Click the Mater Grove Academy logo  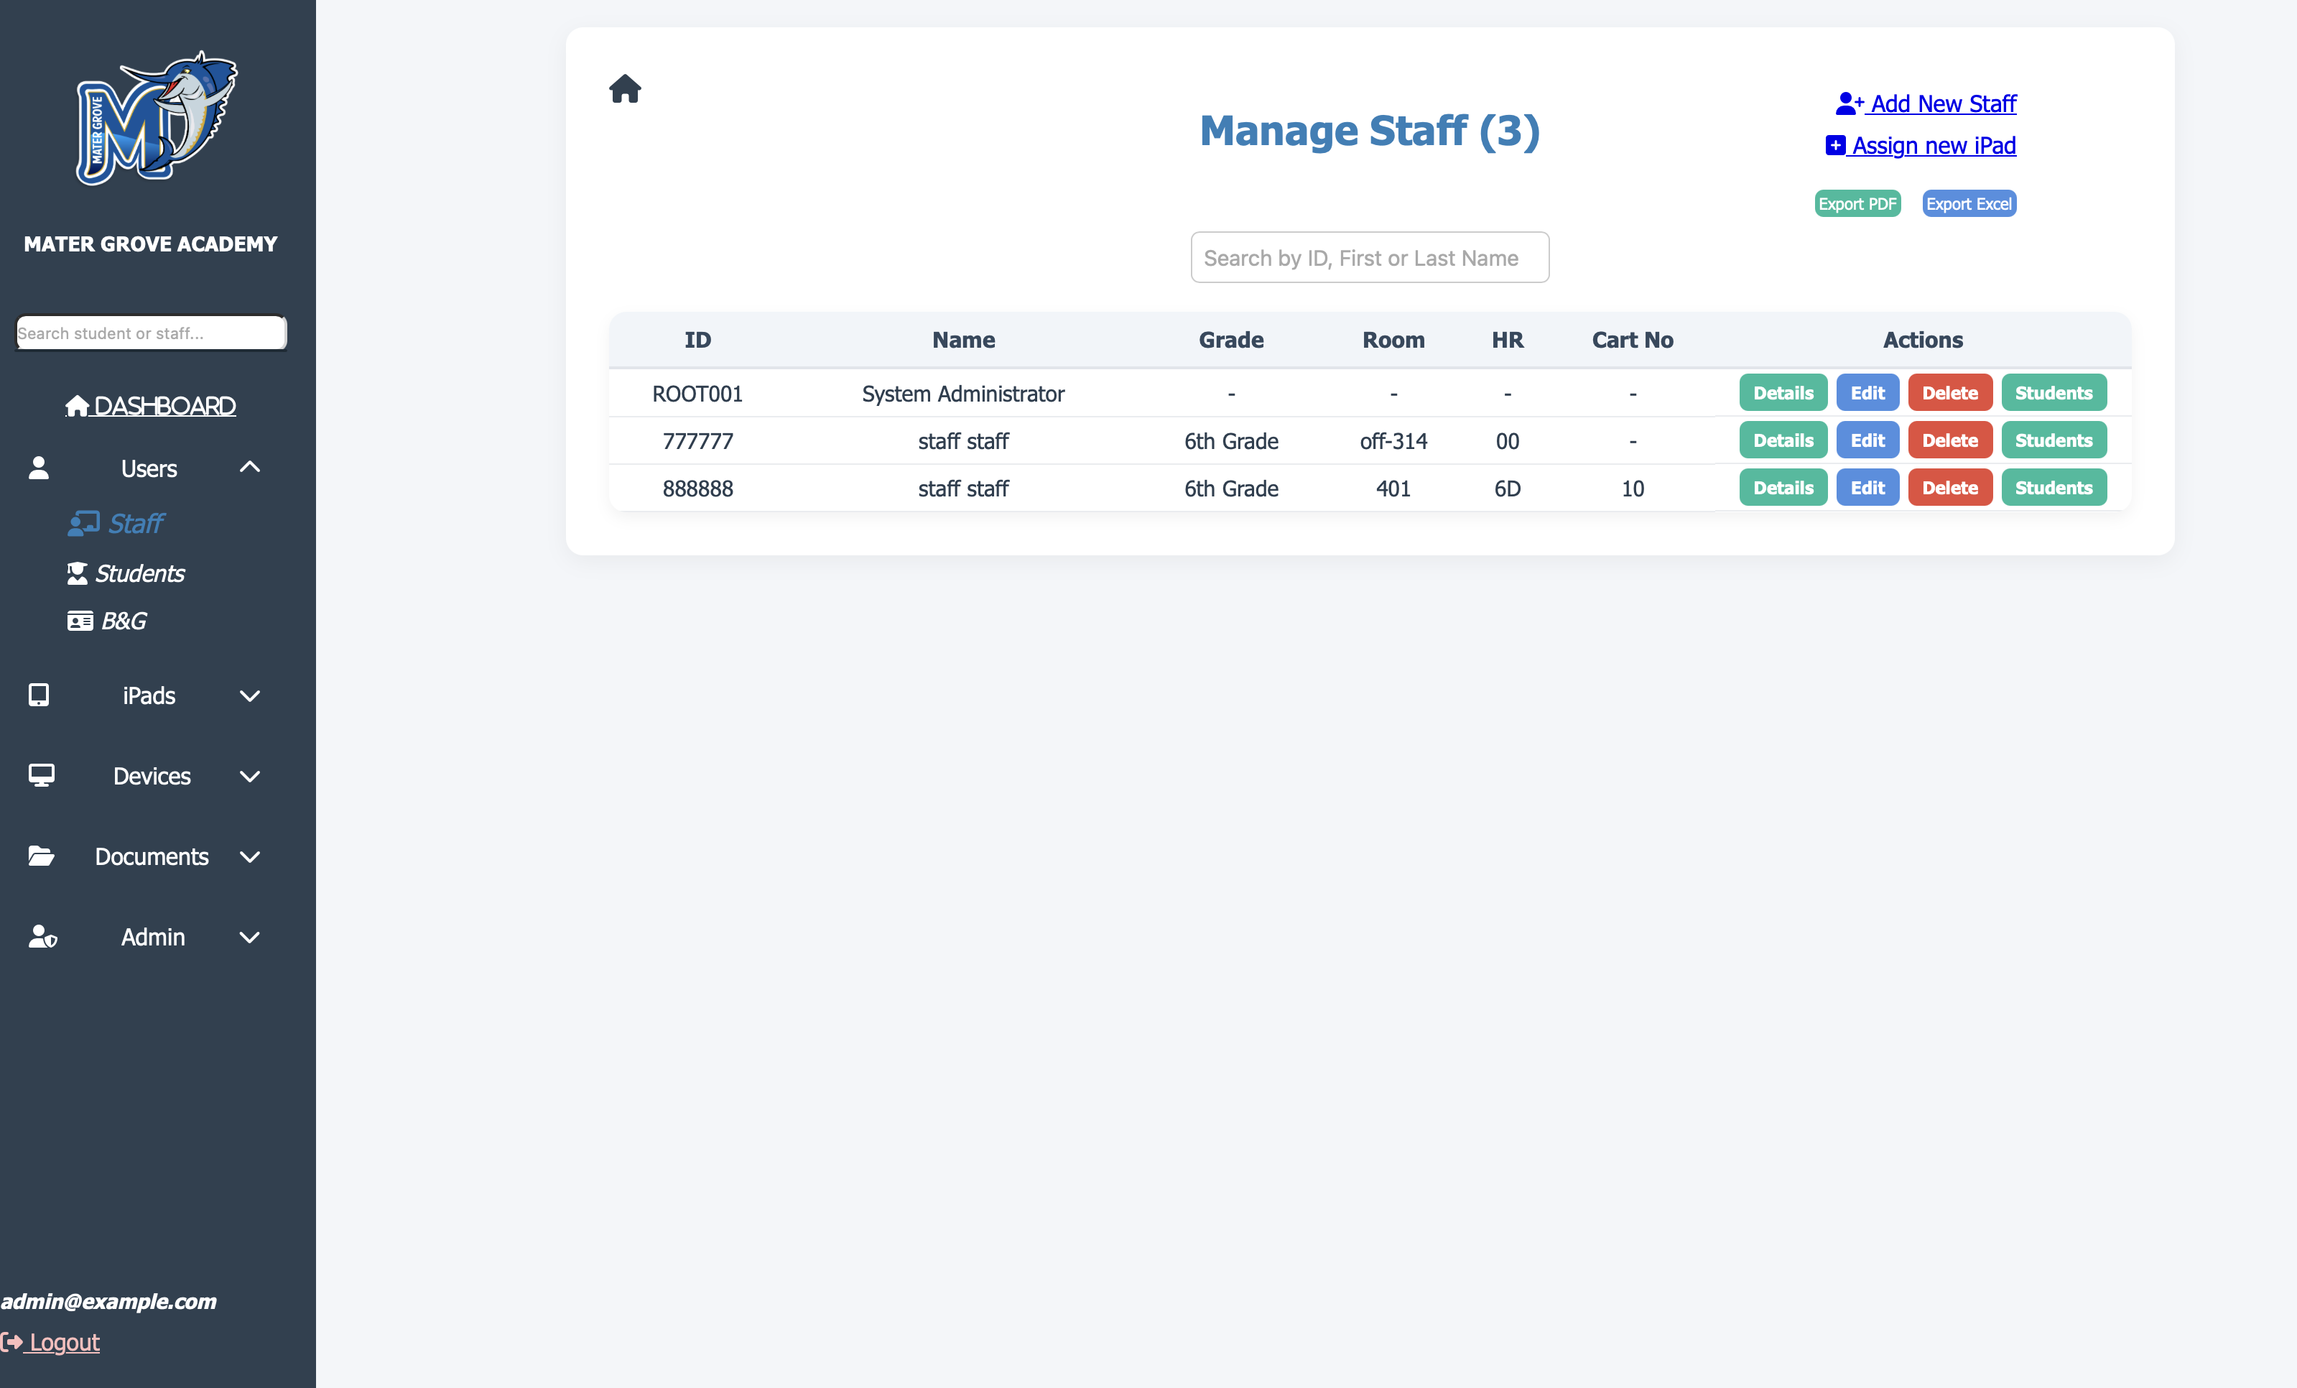(156, 119)
